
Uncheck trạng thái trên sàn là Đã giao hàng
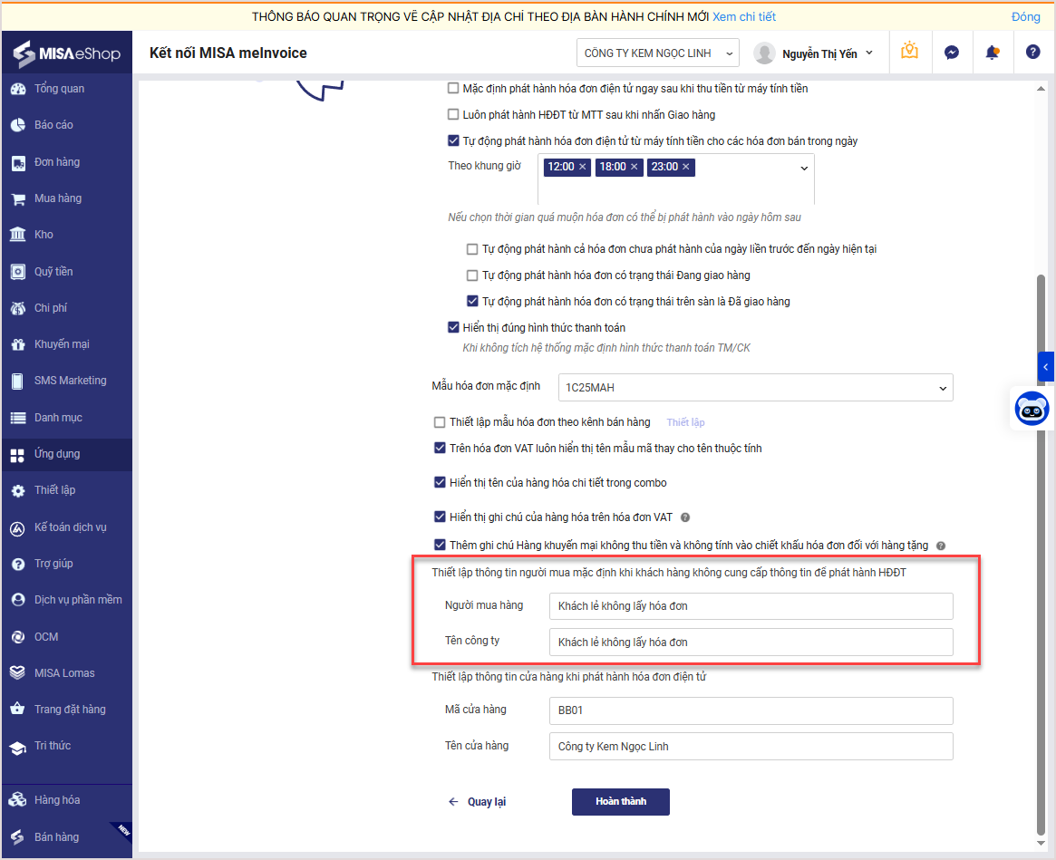472,301
